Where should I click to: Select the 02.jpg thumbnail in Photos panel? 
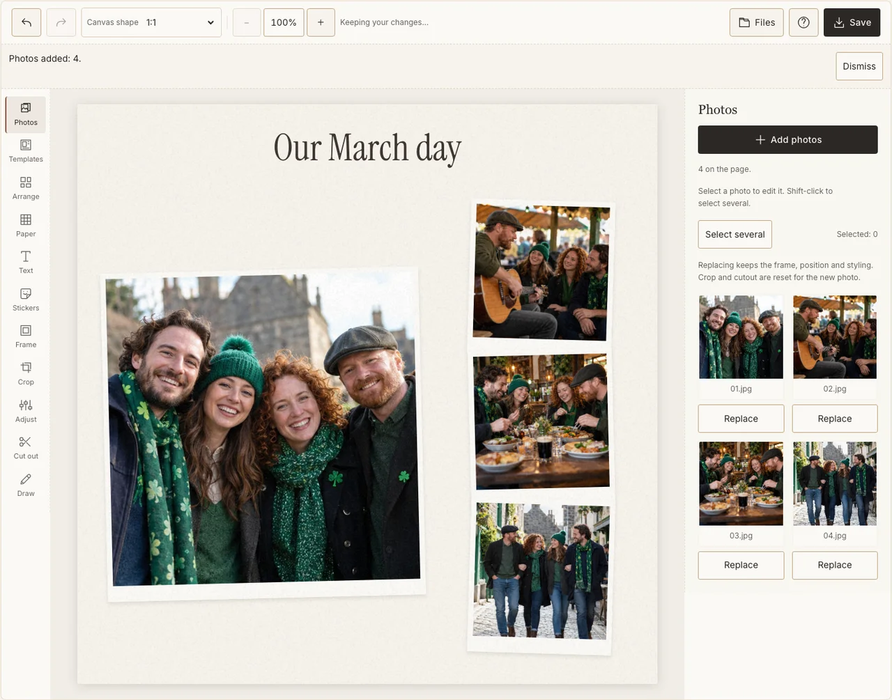[835, 337]
